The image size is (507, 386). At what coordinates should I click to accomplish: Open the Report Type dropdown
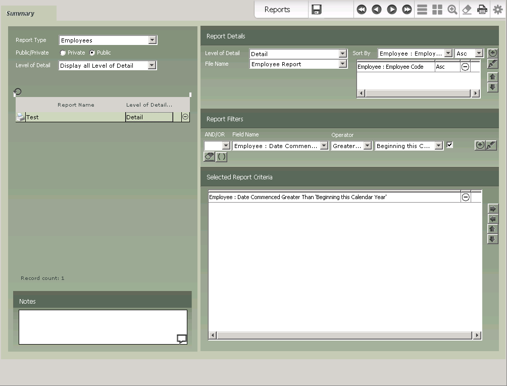point(152,40)
